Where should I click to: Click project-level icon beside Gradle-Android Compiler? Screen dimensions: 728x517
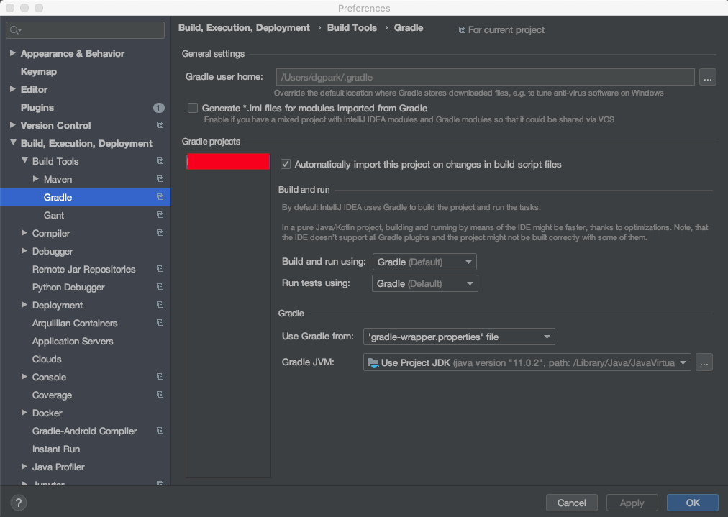[x=160, y=431]
